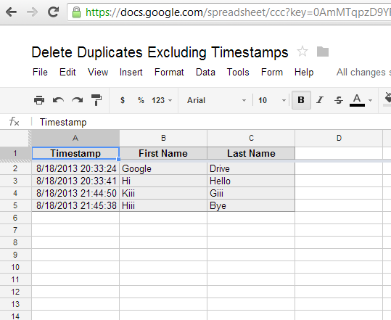Click the print icon
Image resolution: width=391 pixels, height=320 pixels.
pyautogui.click(x=39, y=100)
